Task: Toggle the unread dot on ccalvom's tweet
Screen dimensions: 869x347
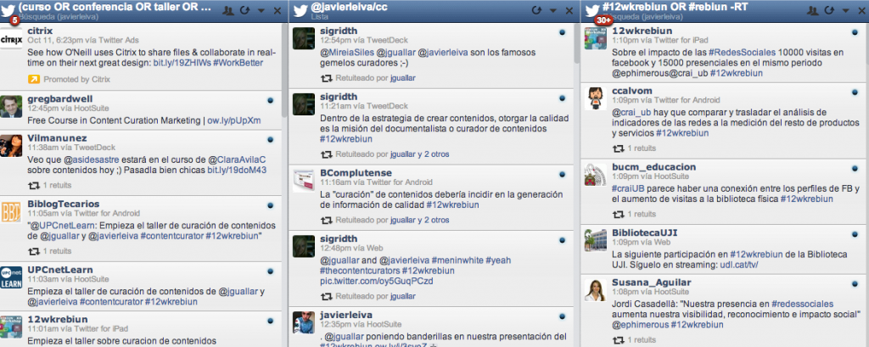Action: pyautogui.click(x=854, y=92)
